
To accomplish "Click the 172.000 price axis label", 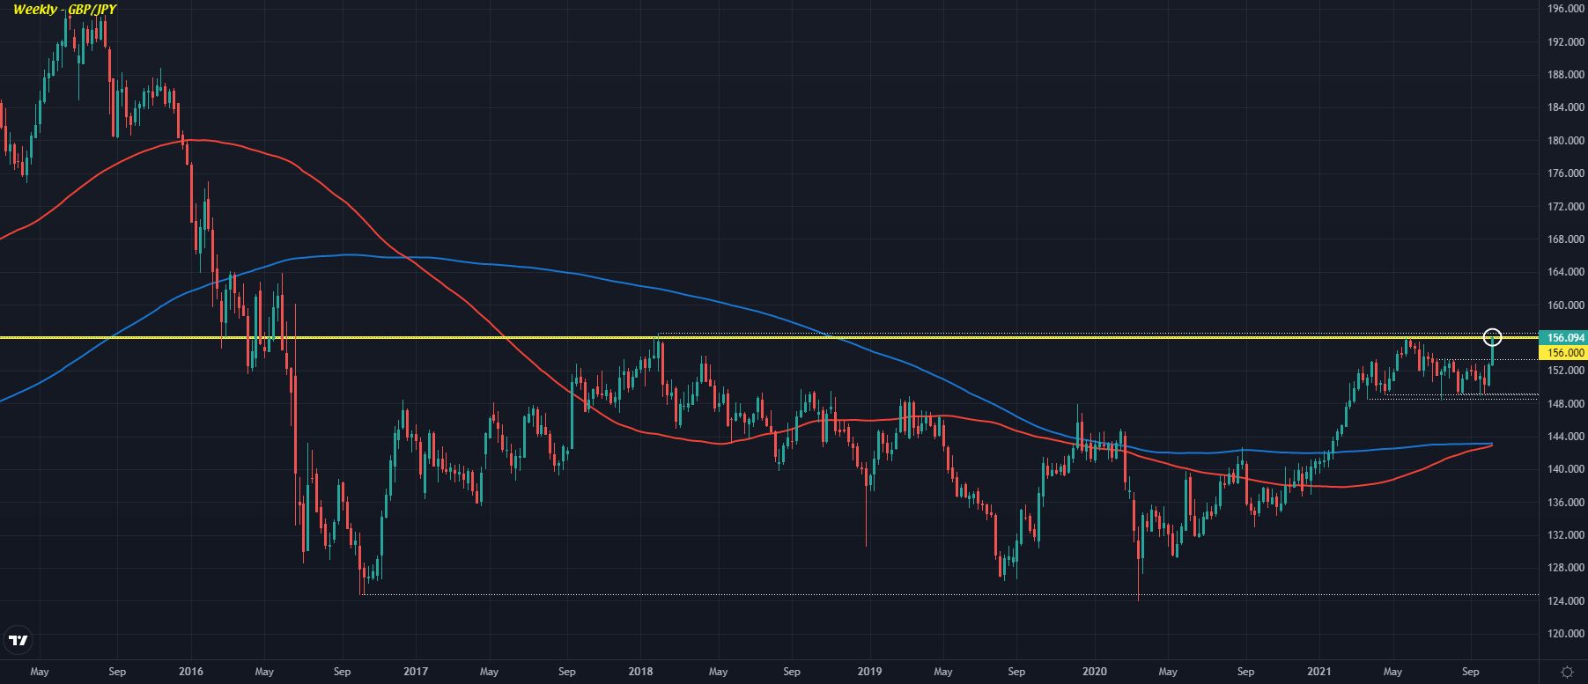I will point(1566,207).
